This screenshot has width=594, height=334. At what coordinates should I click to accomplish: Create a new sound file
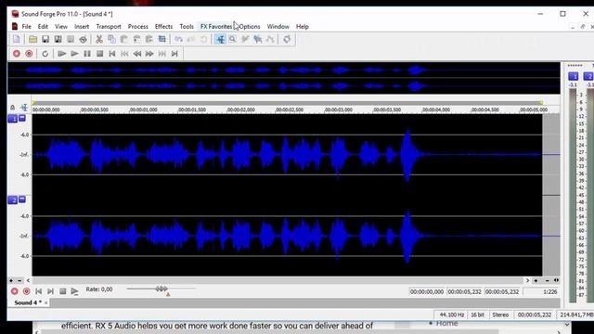coord(17,39)
